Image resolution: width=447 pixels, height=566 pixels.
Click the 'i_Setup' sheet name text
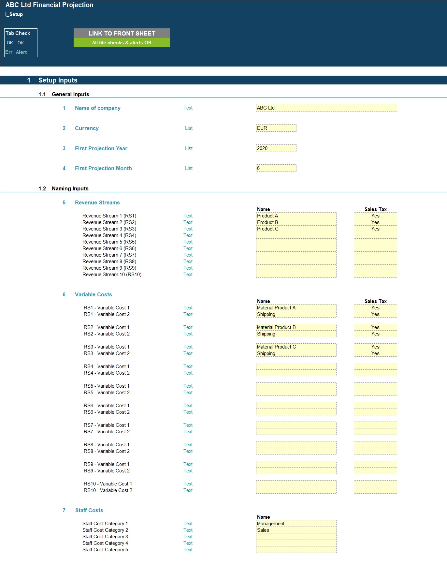pyautogui.click(x=14, y=14)
